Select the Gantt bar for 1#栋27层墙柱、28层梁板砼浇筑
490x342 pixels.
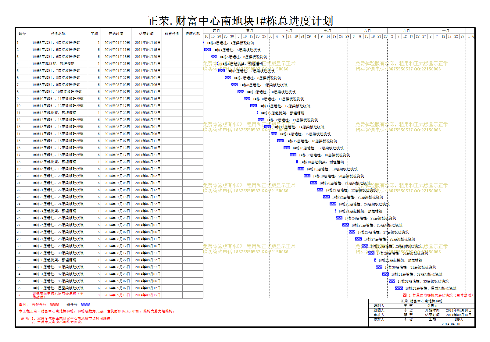click(358, 239)
